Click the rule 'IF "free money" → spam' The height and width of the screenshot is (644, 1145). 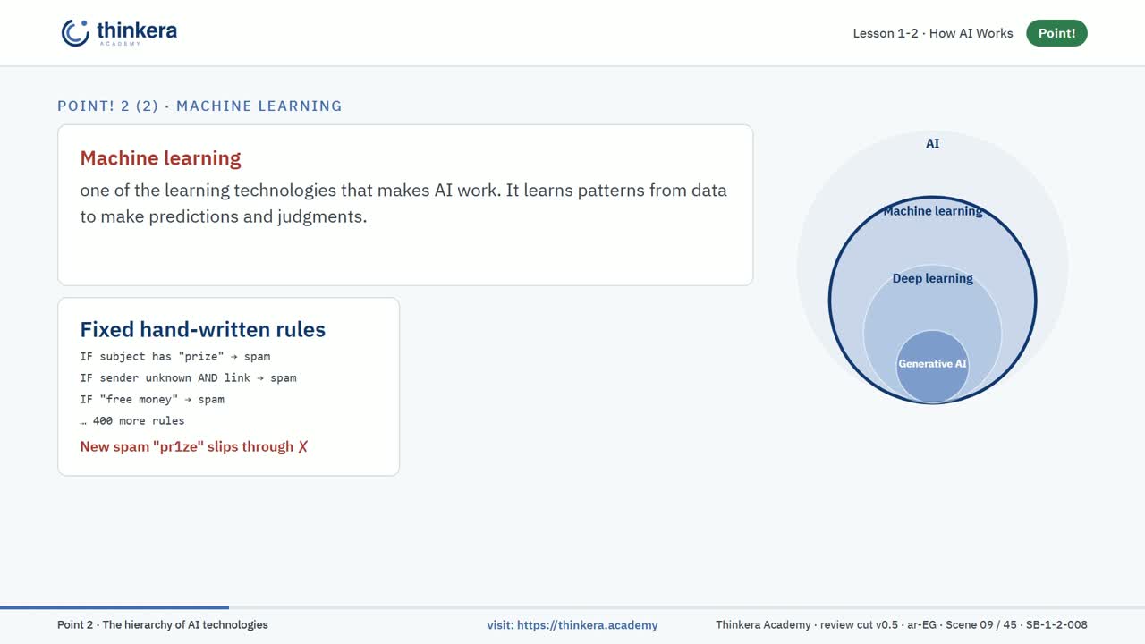point(152,399)
